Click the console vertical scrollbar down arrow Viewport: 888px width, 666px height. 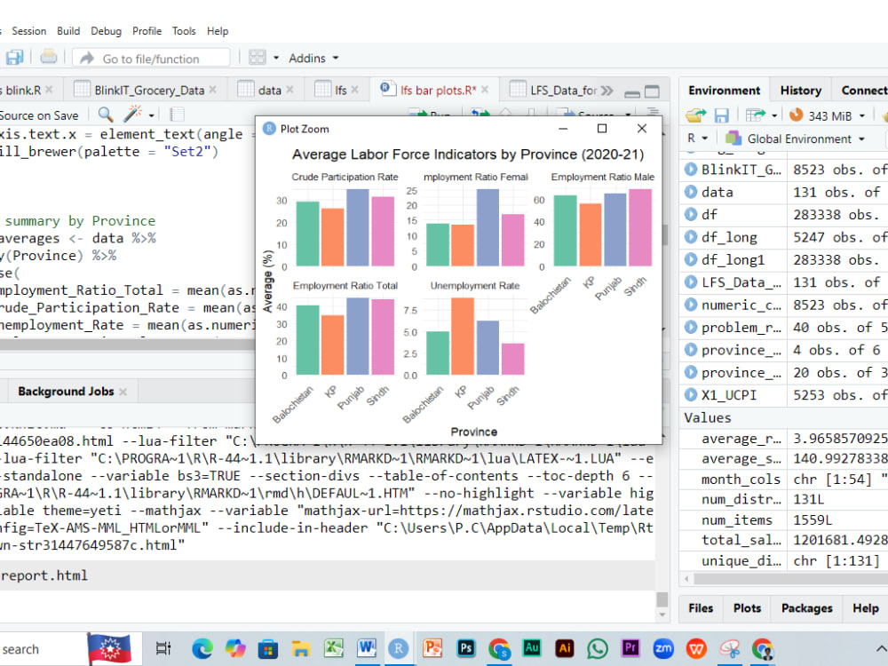(x=662, y=614)
